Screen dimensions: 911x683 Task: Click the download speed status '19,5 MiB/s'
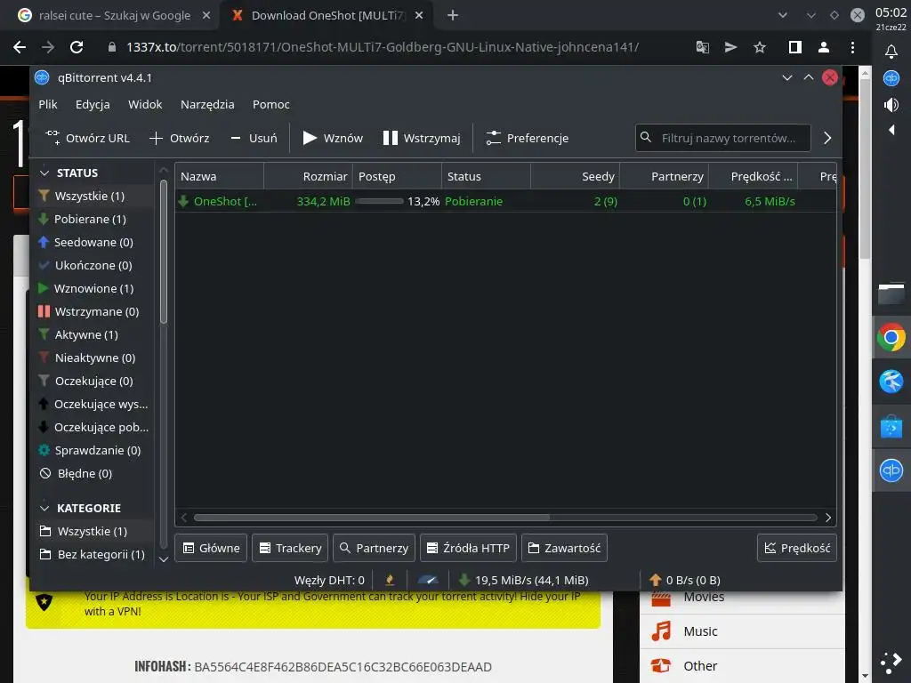524,580
